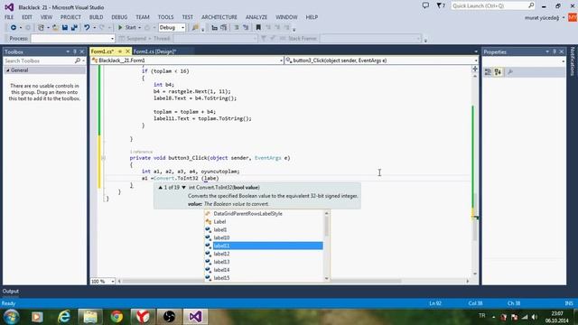
Task: Start debugging with the Start button
Action: [x=126, y=28]
